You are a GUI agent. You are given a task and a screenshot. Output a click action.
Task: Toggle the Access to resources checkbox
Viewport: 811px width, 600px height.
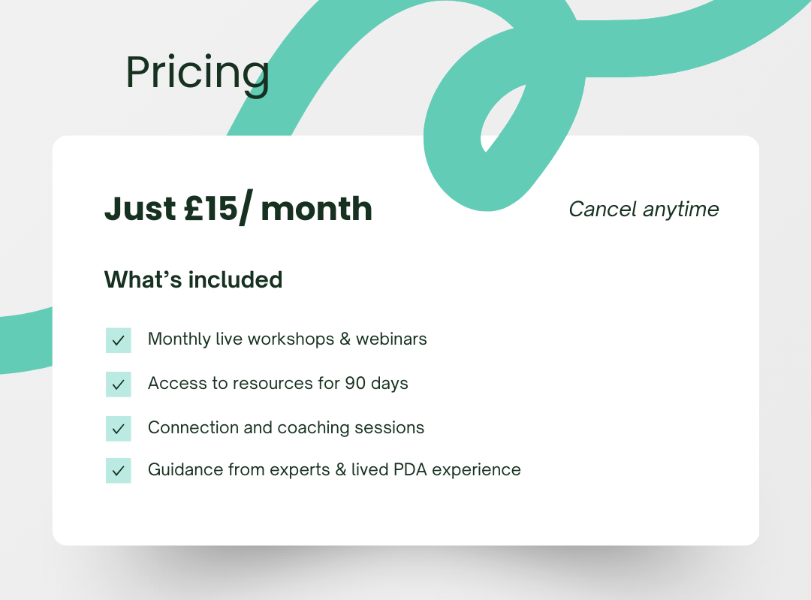[x=118, y=384]
